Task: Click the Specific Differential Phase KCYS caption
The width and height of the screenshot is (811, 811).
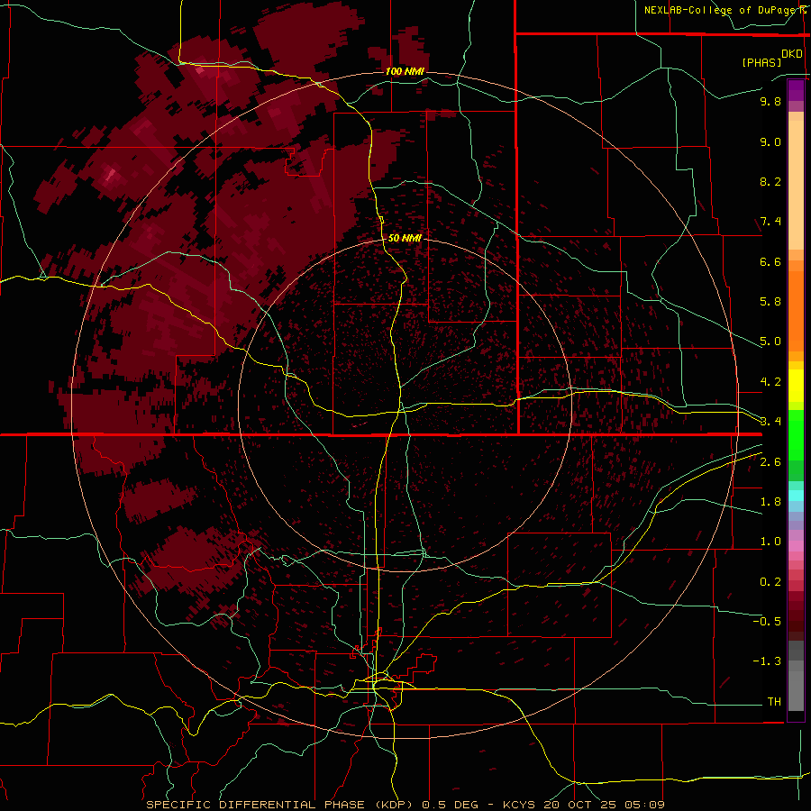Action: [405, 805]
